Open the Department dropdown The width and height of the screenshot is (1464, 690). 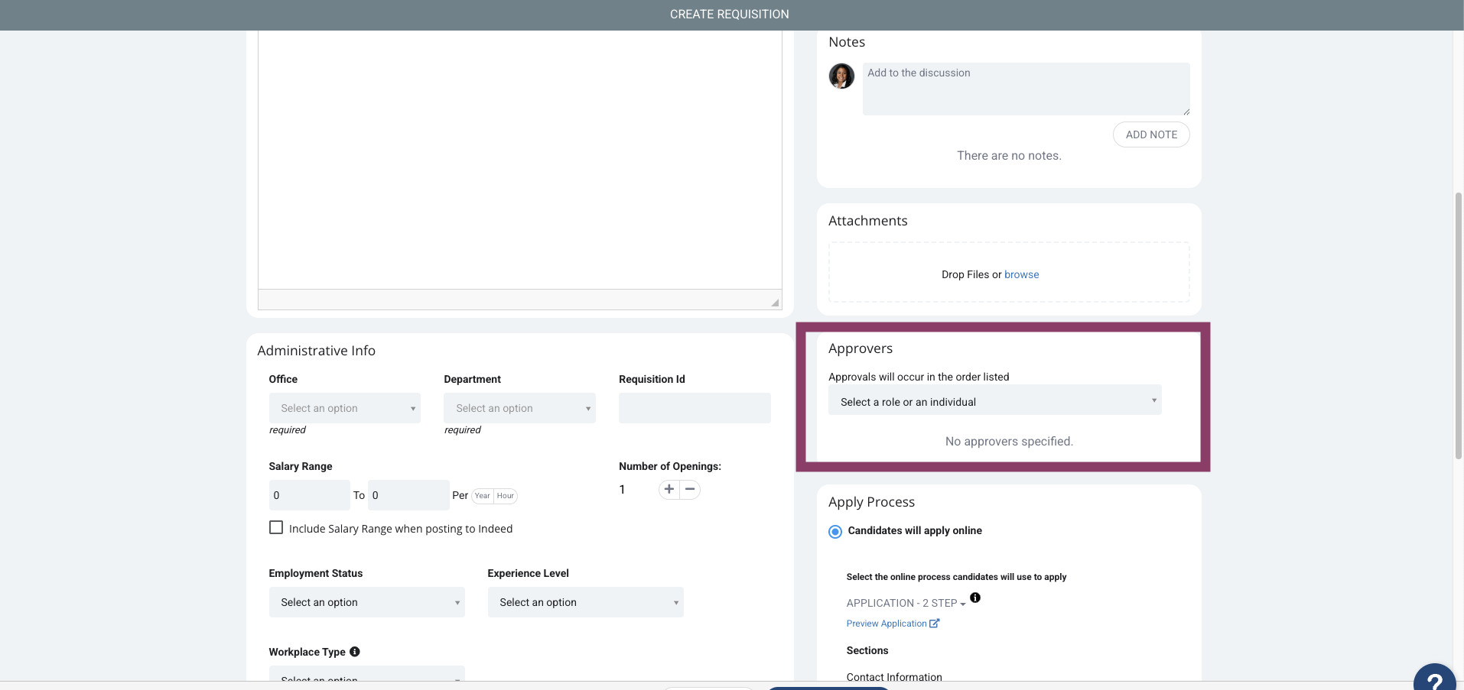point(519,408)
